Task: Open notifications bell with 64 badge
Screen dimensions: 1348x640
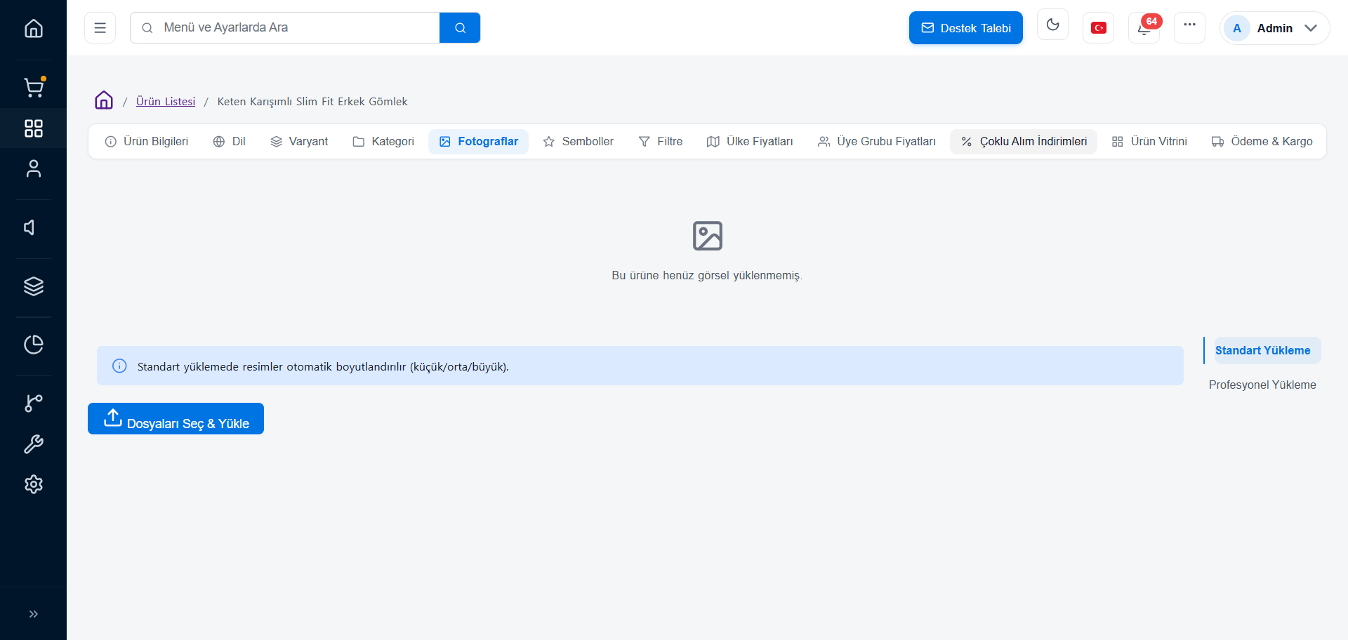Action: click(1144, 28)
